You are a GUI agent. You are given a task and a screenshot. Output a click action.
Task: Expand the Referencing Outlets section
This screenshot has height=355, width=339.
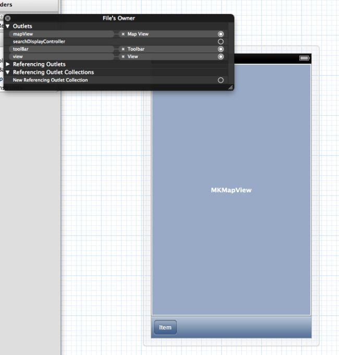coord(8,64)
